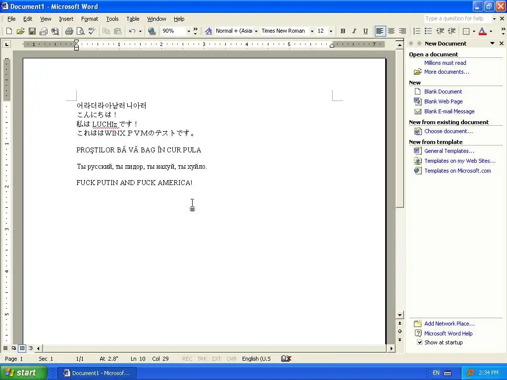The image size is (507, 380).
Task: Create a Blank Document from task pane
Action: [x=443, y=92]
